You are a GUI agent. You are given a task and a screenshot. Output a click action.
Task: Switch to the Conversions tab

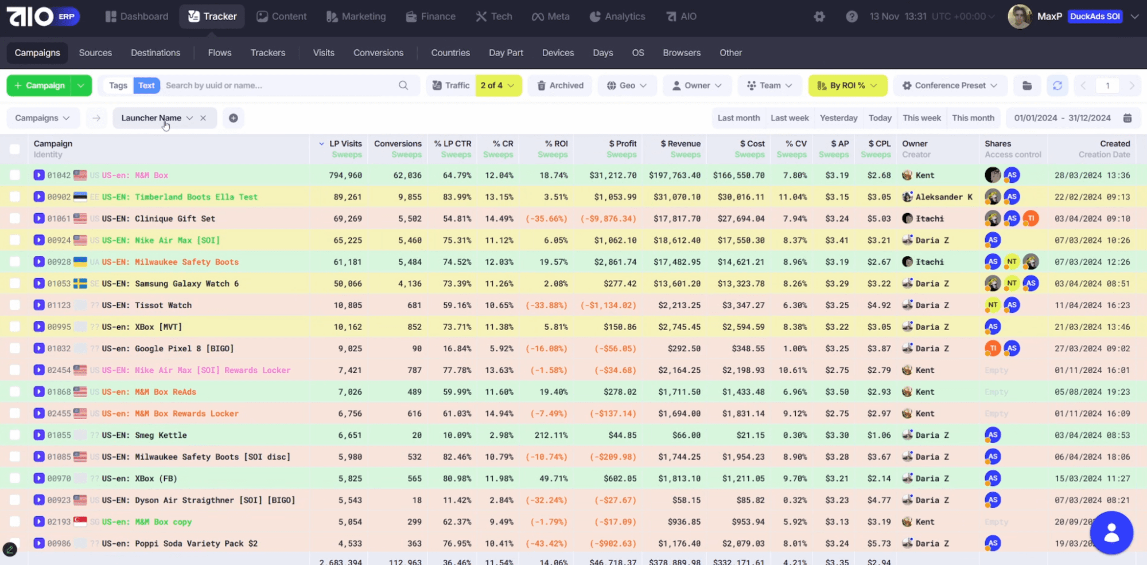[x=378, y=53]
